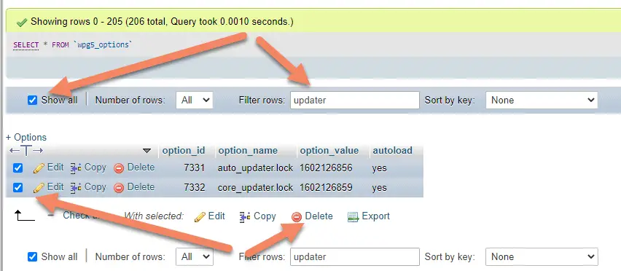The width and height of the screenshot is (621, 271).
Task: Click option_name cell core_updater.lock
Action: (x=255, y=187)
